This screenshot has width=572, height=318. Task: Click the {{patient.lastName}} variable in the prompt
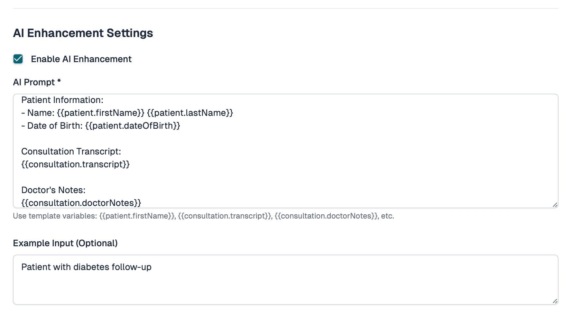click(190, 113)
